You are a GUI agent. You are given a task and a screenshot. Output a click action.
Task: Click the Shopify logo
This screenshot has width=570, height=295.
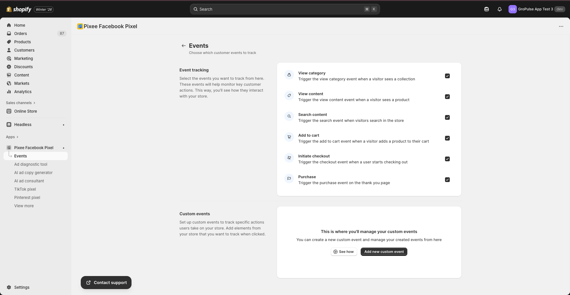point(19,9)
